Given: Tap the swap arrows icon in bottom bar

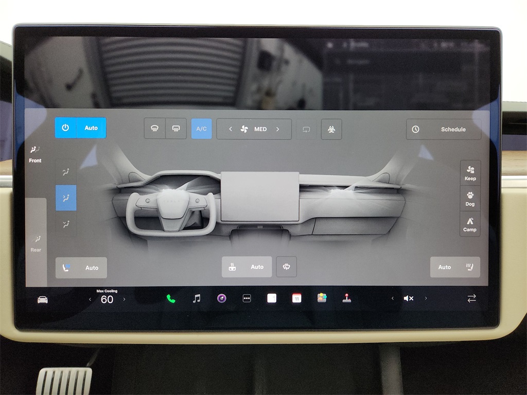Looking at the screenshot, I should point(471,298).
